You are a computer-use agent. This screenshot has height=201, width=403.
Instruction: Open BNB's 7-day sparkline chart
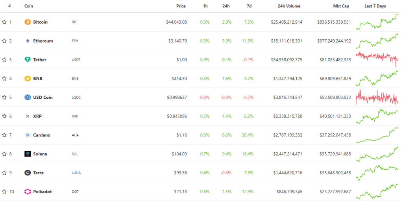[x=377, y=78]
